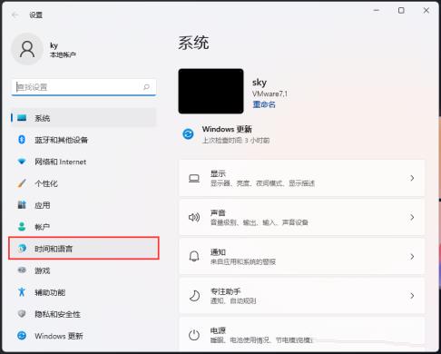Minimize the Settings window
This screenshot has width=441, height=354.
(377, 10)
